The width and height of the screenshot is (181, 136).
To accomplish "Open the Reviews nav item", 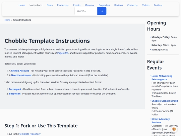I will pyautogui.click(x=118, y=5).
